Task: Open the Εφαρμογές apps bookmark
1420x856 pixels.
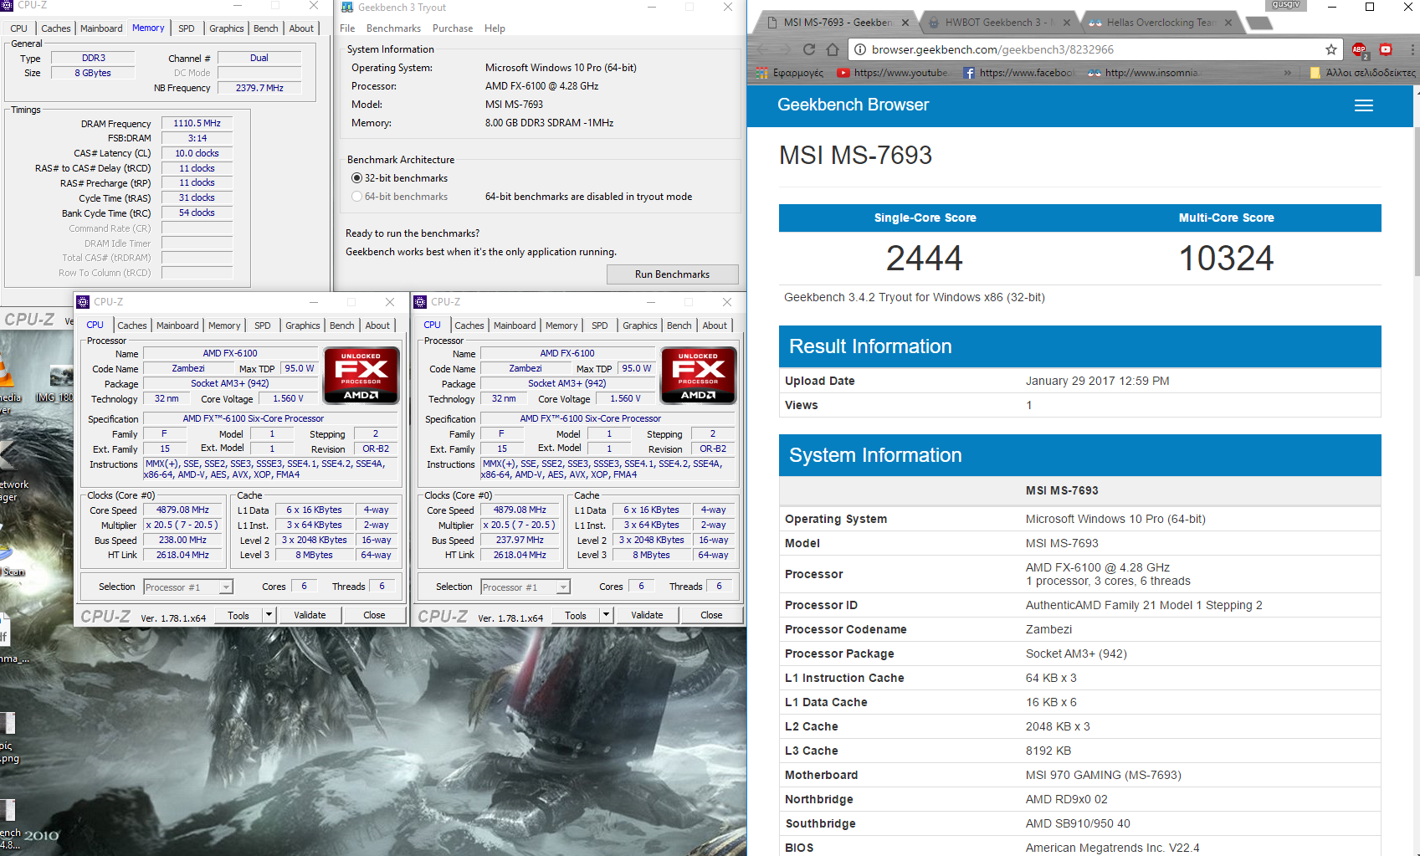Action: pyautogui.click(x=789, y=73)
